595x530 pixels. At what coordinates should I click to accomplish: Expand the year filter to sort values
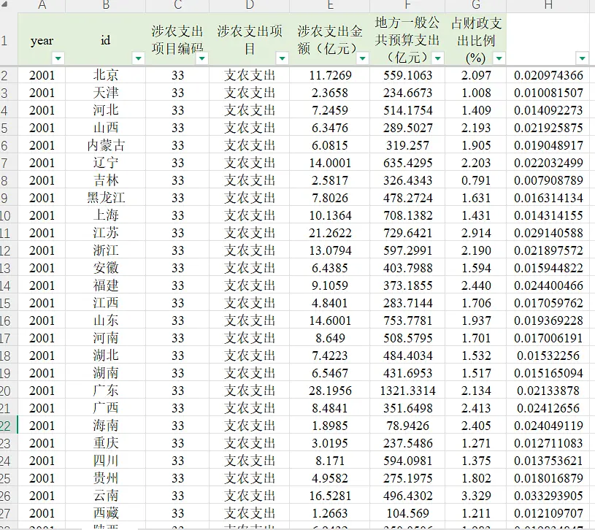[57, 56]
